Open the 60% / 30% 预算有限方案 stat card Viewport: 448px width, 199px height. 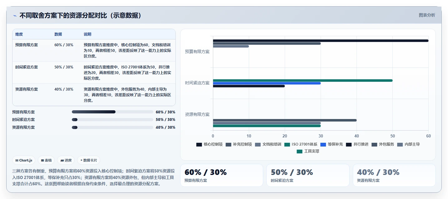(x=222, y=175)
